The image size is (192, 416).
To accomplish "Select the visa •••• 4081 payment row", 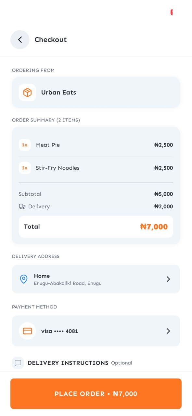I will (96, 331).
